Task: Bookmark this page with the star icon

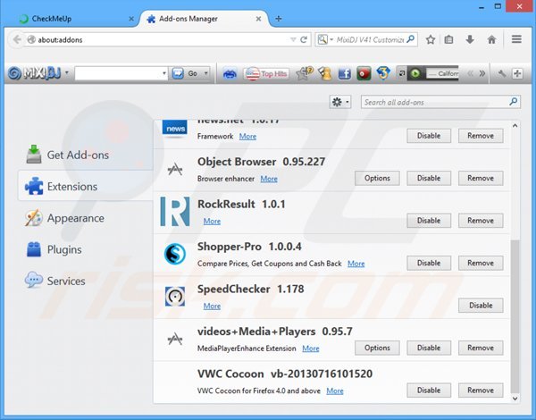Action: [x=431, y=39]
